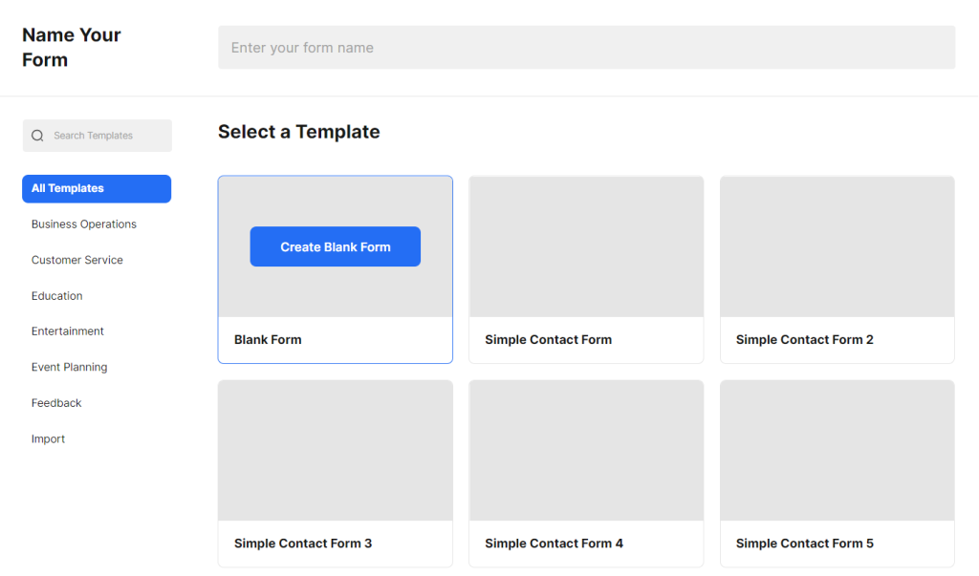Screen dimensions: 979x576
Task: Click the Create Blank Form button
Action: [x=335, y=246]
